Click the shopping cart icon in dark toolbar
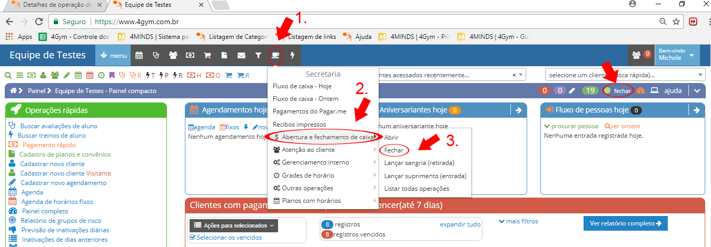The height and width of the screenshot is (247, 711). coord(207,55)
